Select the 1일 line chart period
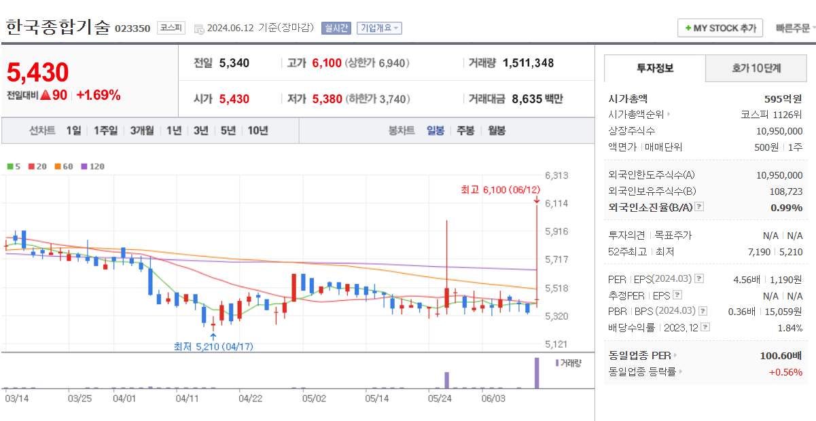816x421 pixels. click(73, 130)
